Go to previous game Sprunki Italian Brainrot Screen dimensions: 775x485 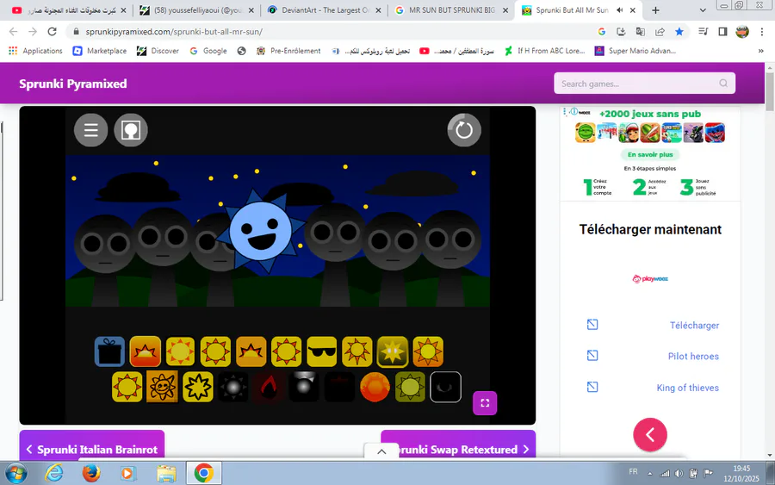[x=92, y=446]
